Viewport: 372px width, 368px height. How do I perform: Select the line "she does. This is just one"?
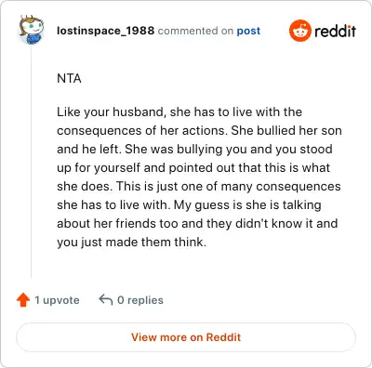[199, 187]
